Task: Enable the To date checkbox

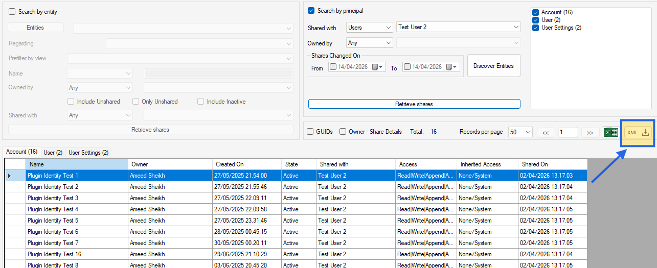Action: tap(407, 67)
